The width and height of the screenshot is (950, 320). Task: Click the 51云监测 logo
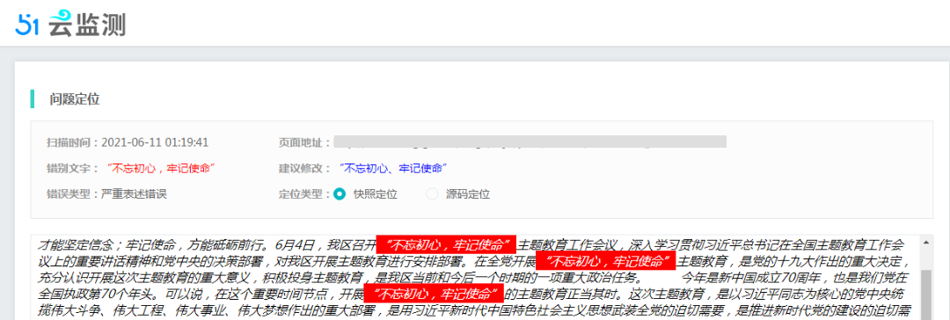click(70, 24)
